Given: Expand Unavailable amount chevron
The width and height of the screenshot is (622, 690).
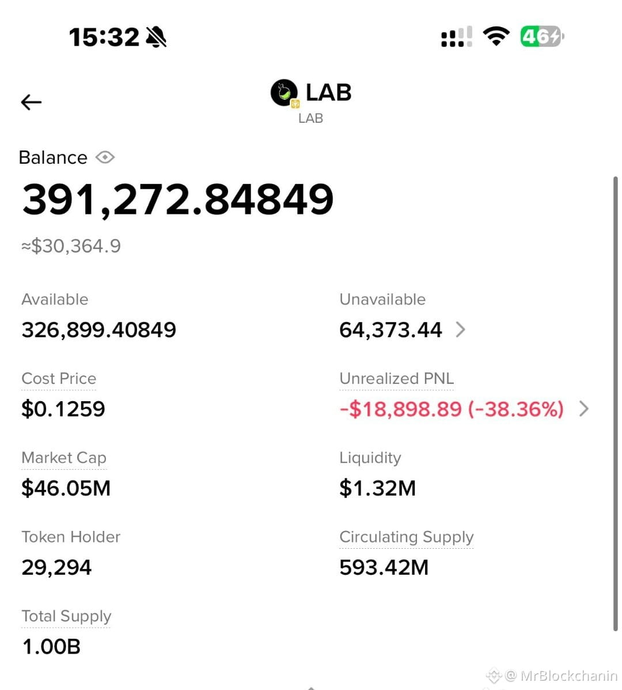Looking at the screenshot, I should click(x=460, y=329).
